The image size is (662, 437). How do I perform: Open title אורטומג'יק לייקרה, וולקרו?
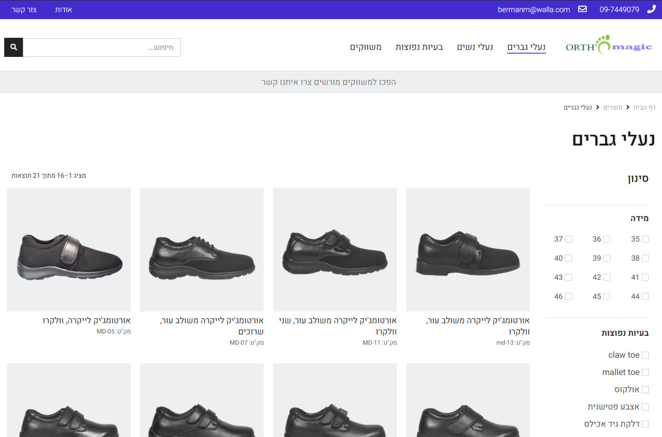point(86,320)
